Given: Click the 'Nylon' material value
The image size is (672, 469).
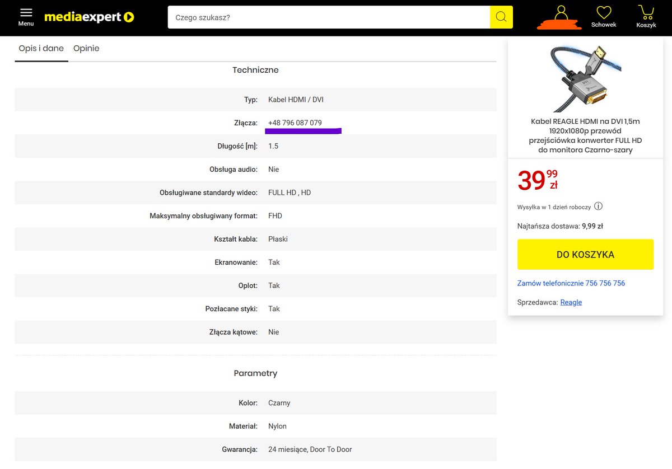Looking at the screenshot, I should pos(277,426).
